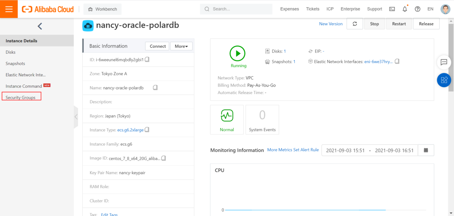Click the Search input field

click(x=236, y=9)
